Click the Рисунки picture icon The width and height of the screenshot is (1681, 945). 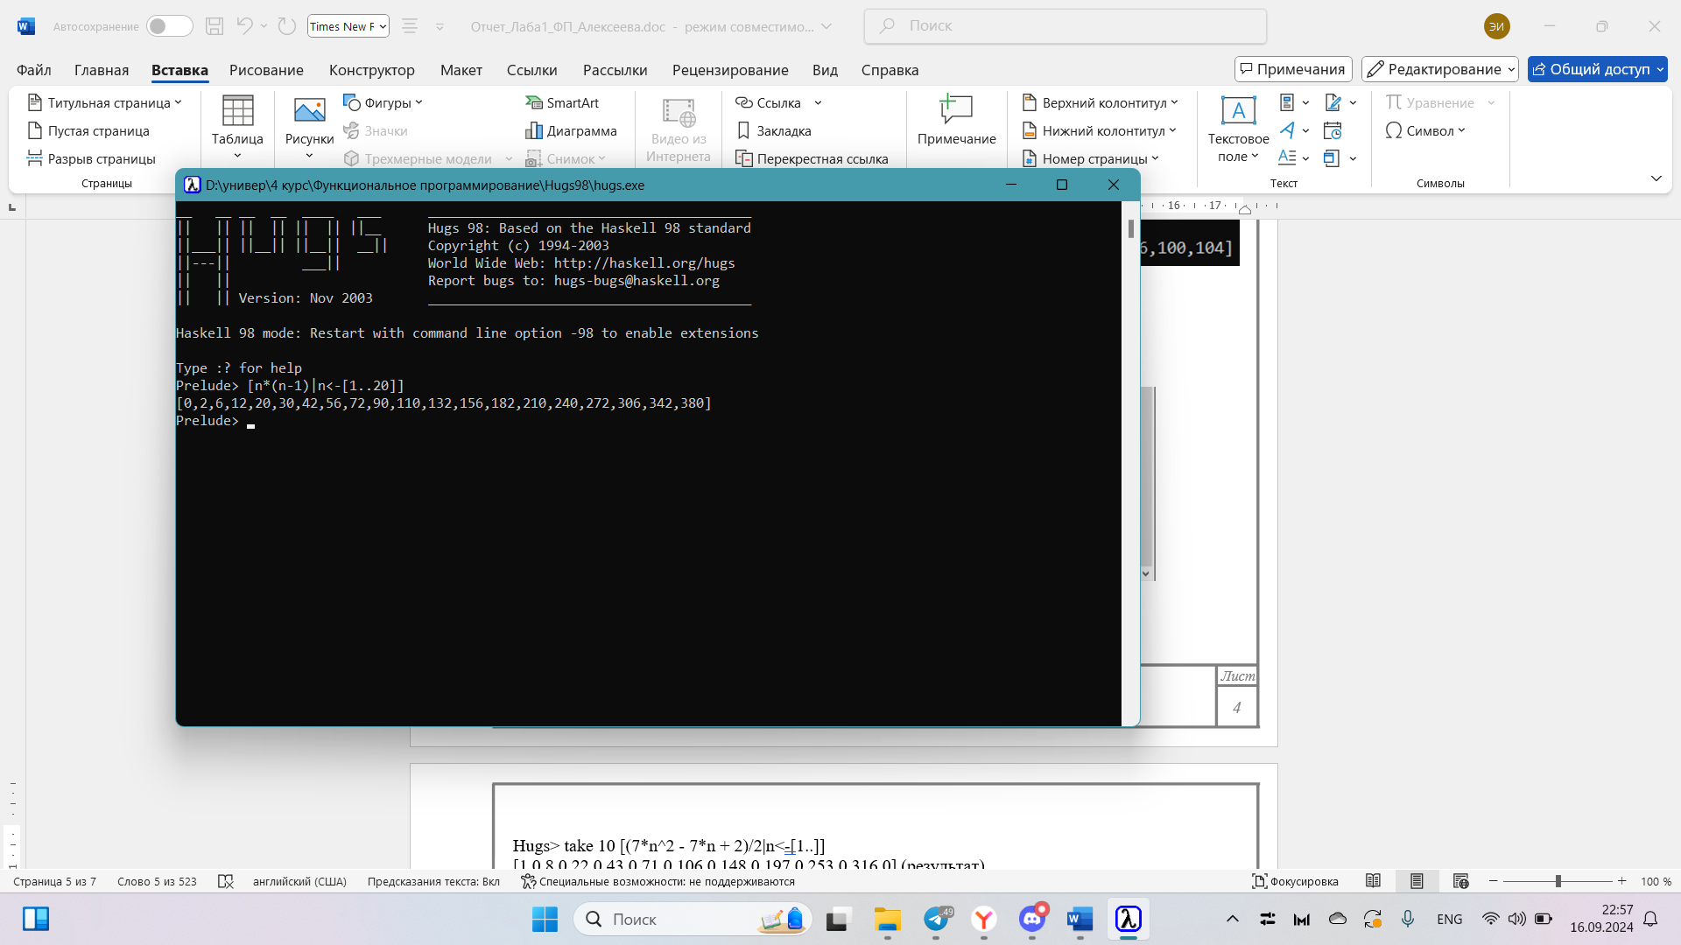[309, 110]
